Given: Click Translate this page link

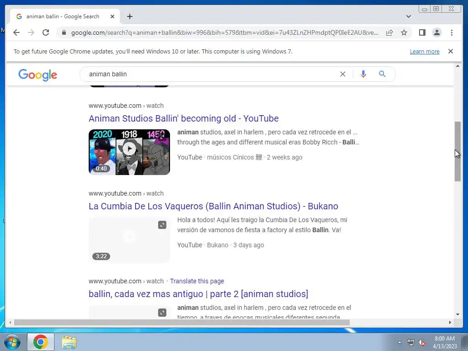Looking at the screenshot, I should point(197,281).
